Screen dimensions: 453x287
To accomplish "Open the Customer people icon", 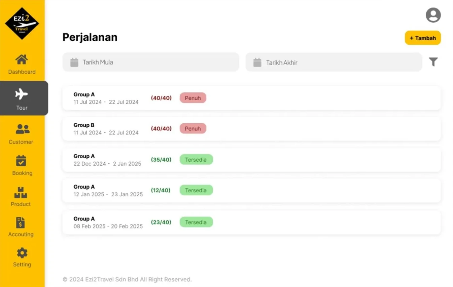I will pos(23,129).
